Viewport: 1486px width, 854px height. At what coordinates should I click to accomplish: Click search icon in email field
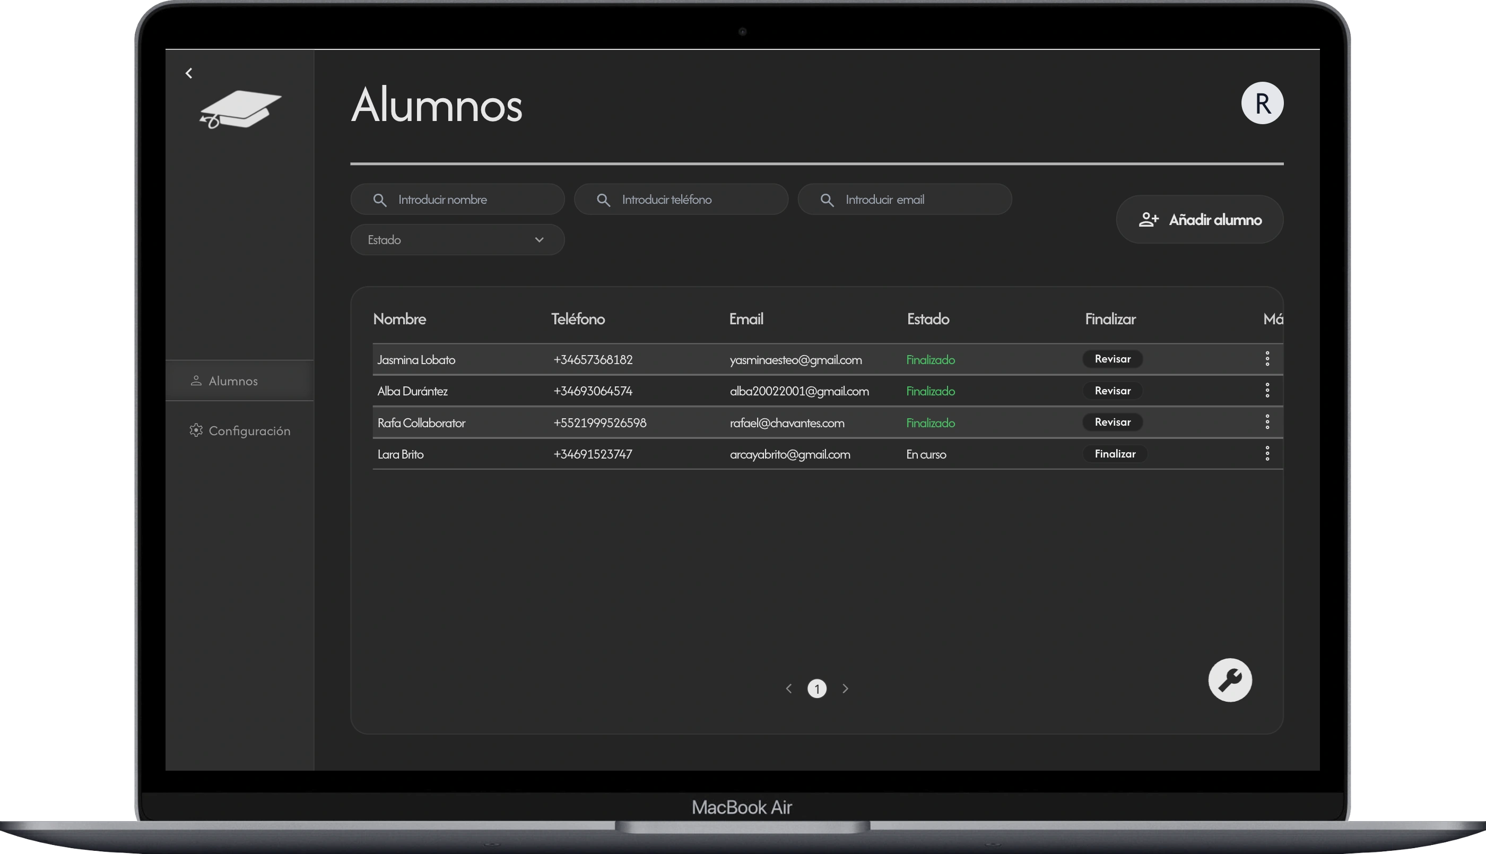(x=827, y=200)
